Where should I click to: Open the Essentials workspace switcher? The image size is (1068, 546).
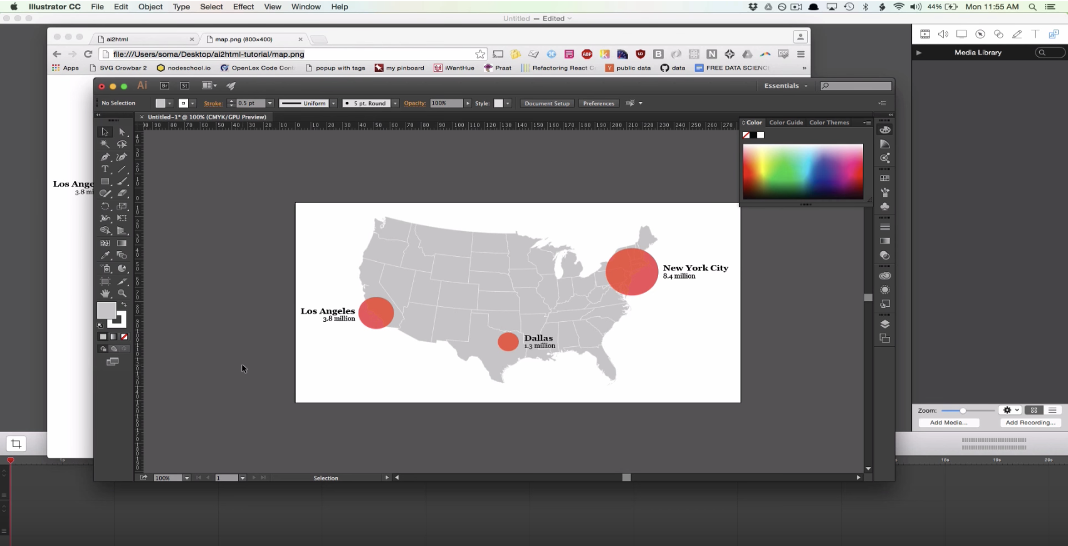[785, 86]
